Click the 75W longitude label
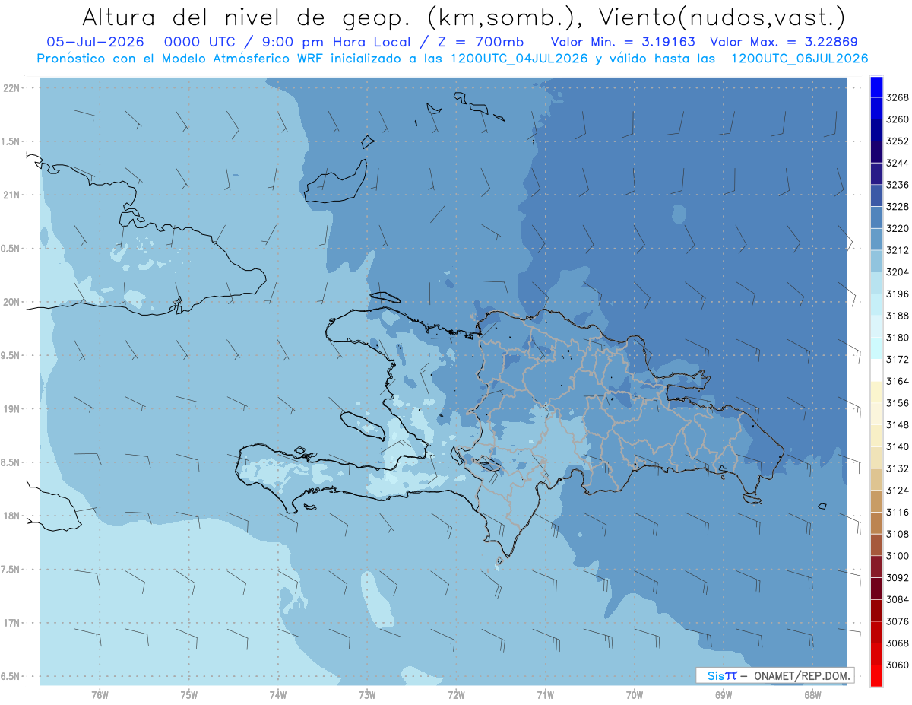 (x=188, y=694)
